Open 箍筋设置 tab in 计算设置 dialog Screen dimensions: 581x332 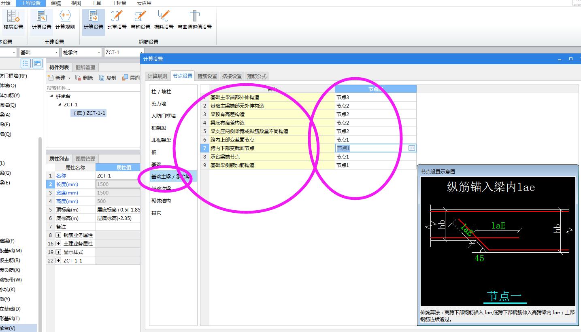pos(207,76)
